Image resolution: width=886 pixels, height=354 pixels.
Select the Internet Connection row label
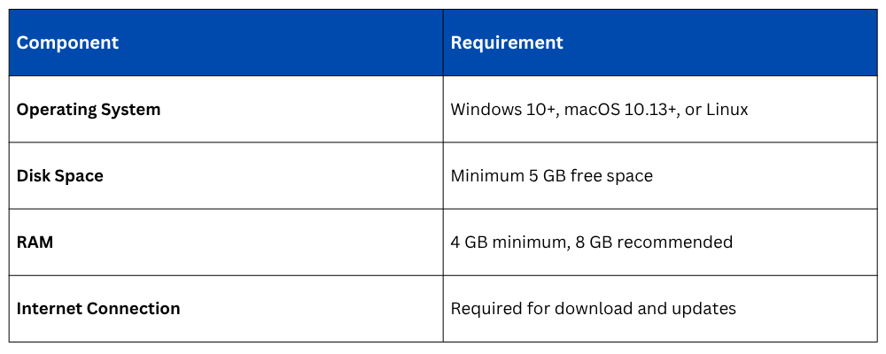[x=98, y=309]
